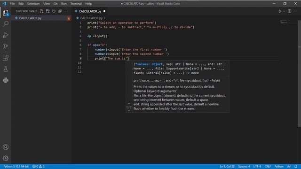The height and width of the screenshot is (169, 301).
Task: Open the Accounts menu icon
Action: coord(6,147)
